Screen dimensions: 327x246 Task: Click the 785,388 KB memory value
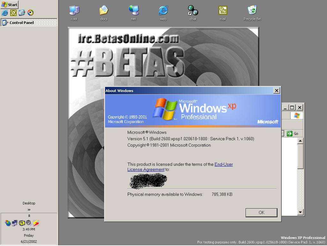tap(222, 194)
